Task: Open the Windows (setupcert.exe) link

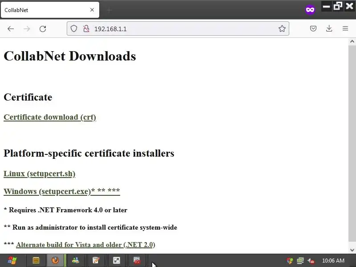Action: pos(62,191)
